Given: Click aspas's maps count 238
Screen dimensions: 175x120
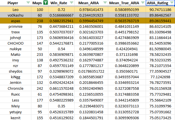Looking at the screenshot, I should 40,21.
